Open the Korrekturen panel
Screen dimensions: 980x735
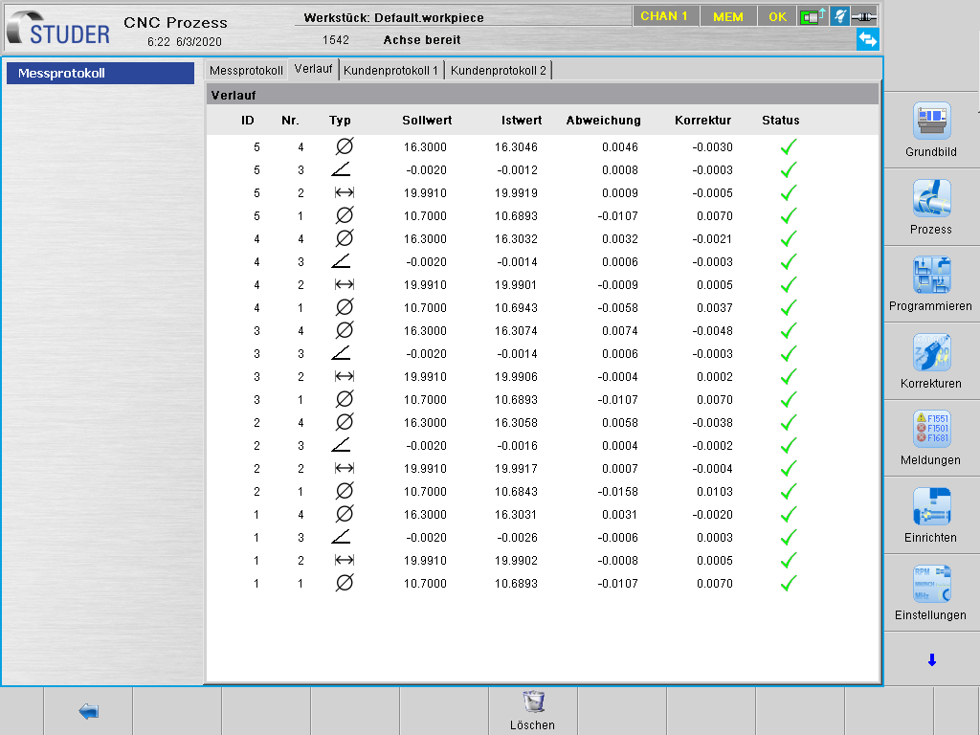[930, 362]
